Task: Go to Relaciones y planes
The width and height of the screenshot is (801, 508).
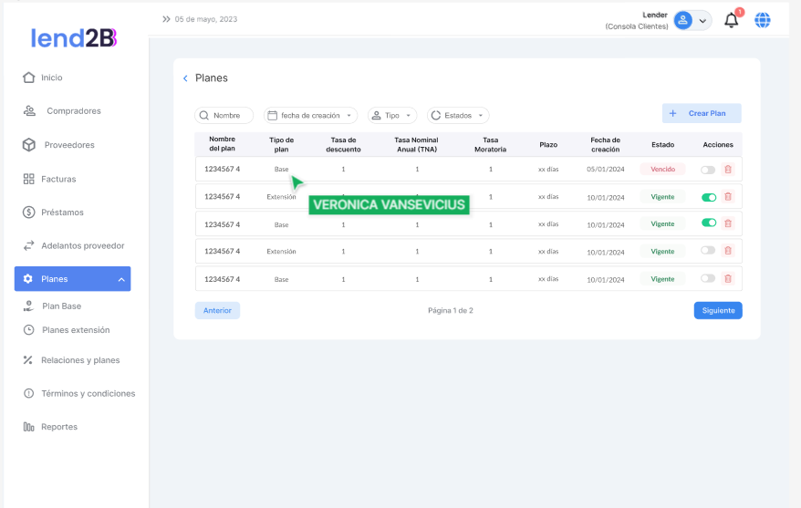Action: coord(79,360)
